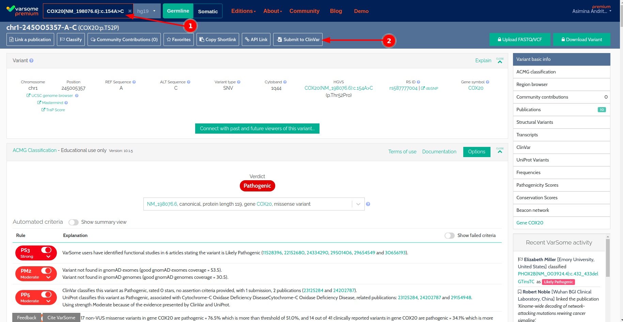Open the rs587777004 RS ID link

(x=403, y=88)
